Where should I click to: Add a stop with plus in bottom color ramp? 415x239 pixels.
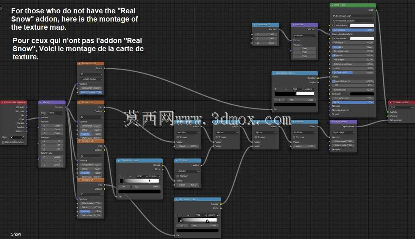coord(178,215)
